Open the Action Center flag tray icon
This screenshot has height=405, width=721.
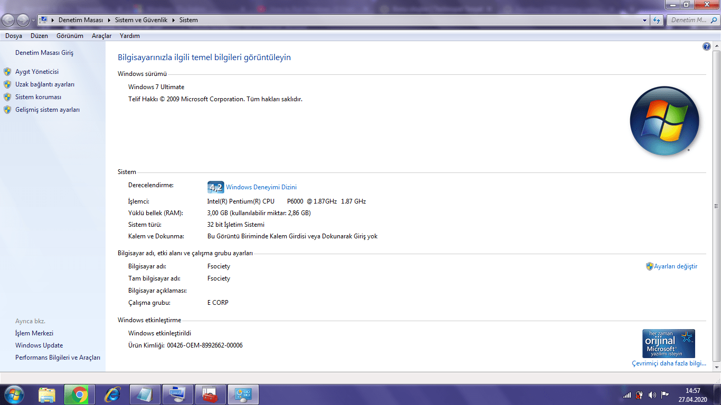665,395
